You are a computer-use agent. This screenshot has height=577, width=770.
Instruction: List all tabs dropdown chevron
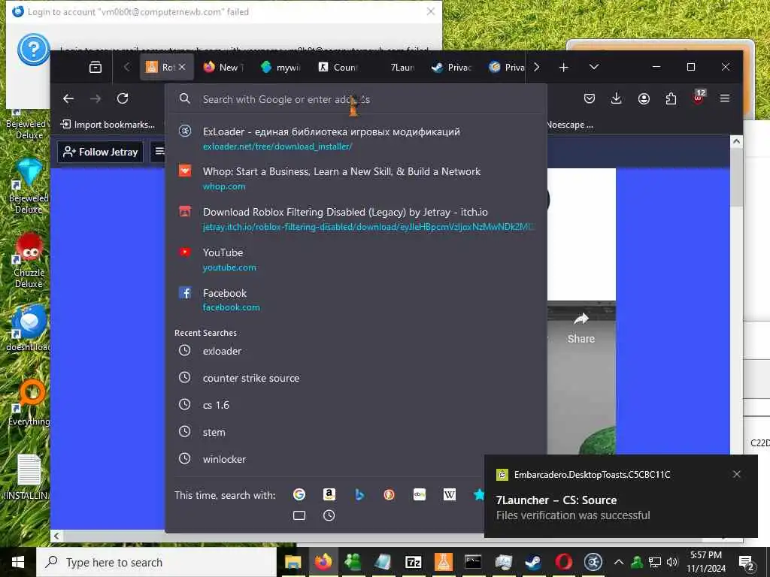[x=594, y=67]
